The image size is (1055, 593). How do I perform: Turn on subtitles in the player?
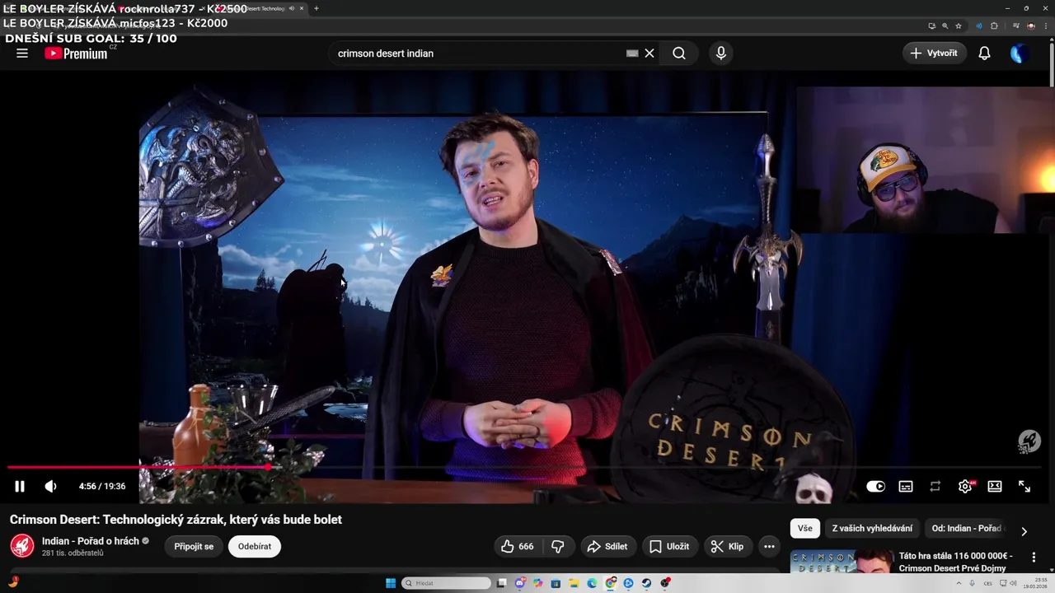[906, 486]
